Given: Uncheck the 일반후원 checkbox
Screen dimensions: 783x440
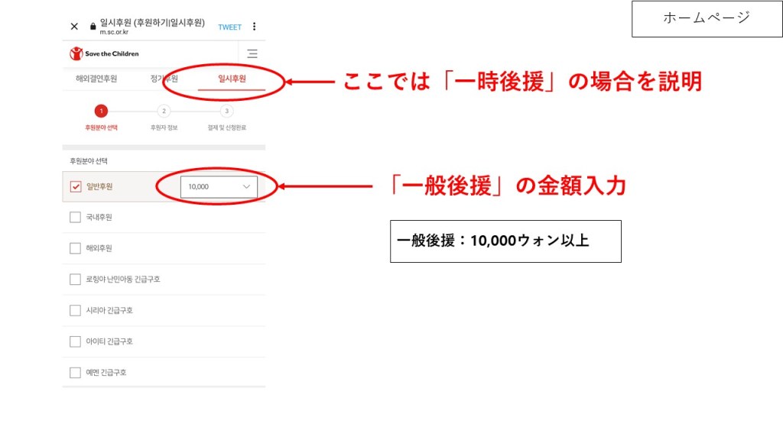Looking at the screenshot, I should point(76,186).
